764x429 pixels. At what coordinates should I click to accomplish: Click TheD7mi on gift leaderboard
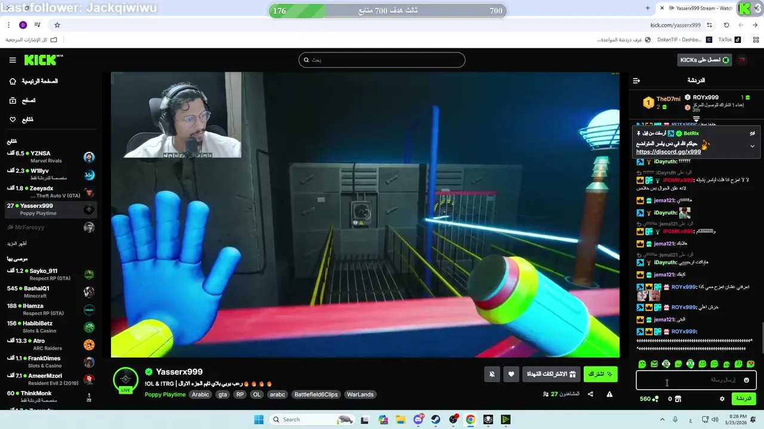pos(668,99)
